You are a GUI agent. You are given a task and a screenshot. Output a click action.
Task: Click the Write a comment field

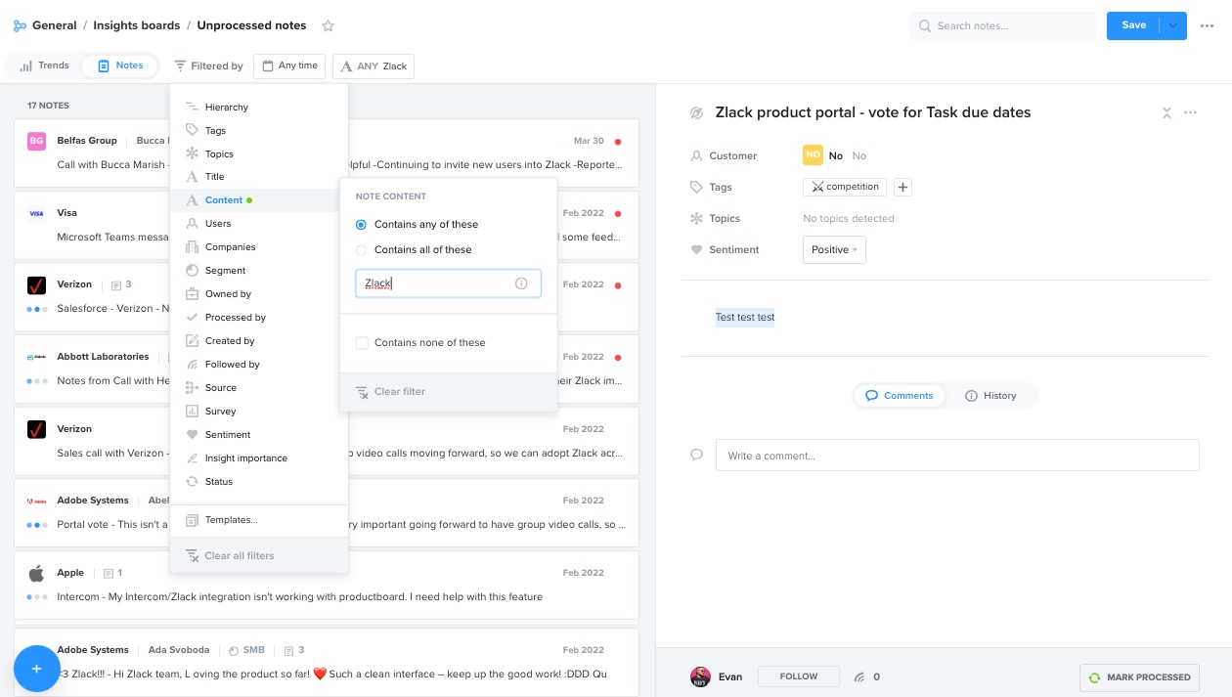click(957, 456)
